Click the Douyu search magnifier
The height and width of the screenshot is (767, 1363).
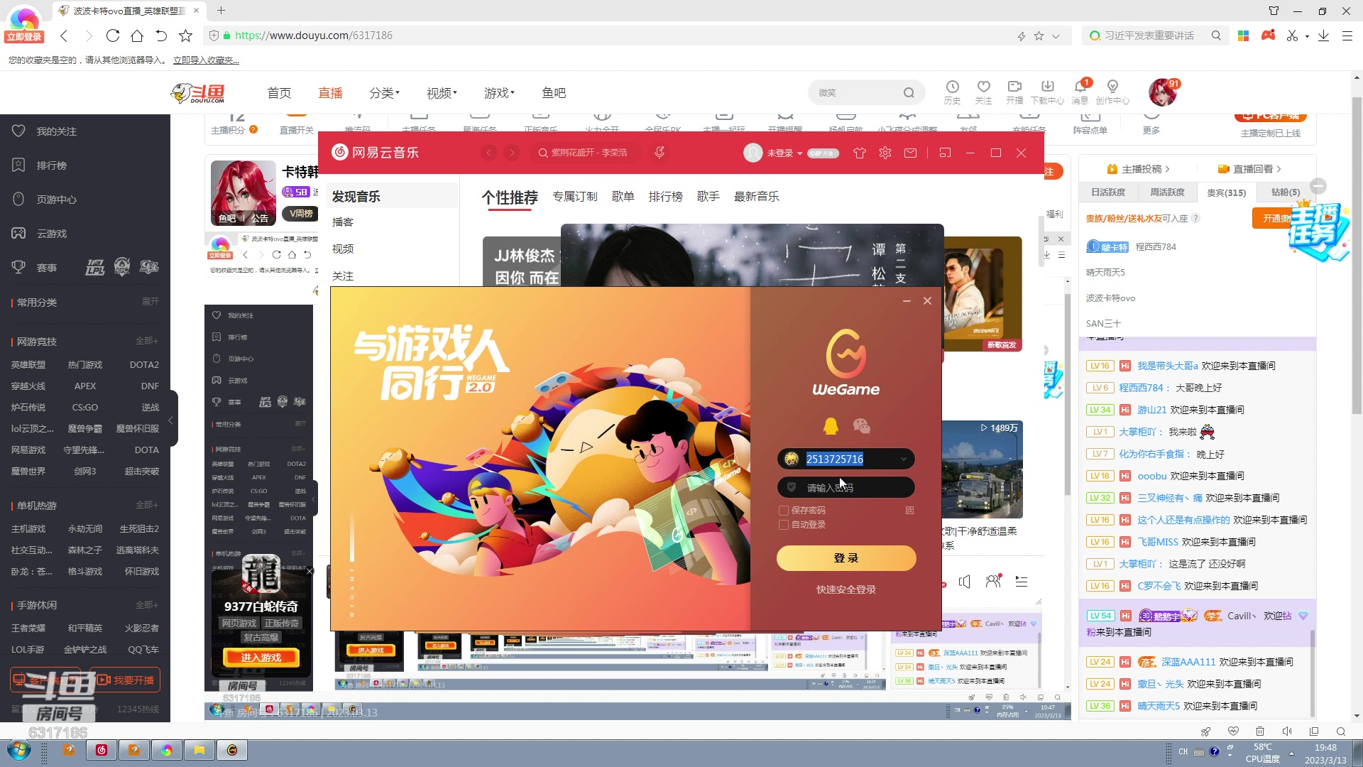pyautogui.click(x=909, y=93)
